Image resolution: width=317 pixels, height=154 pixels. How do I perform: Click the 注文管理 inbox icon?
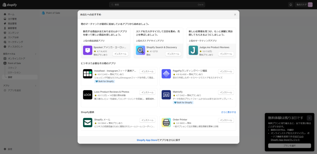point(5,19)
